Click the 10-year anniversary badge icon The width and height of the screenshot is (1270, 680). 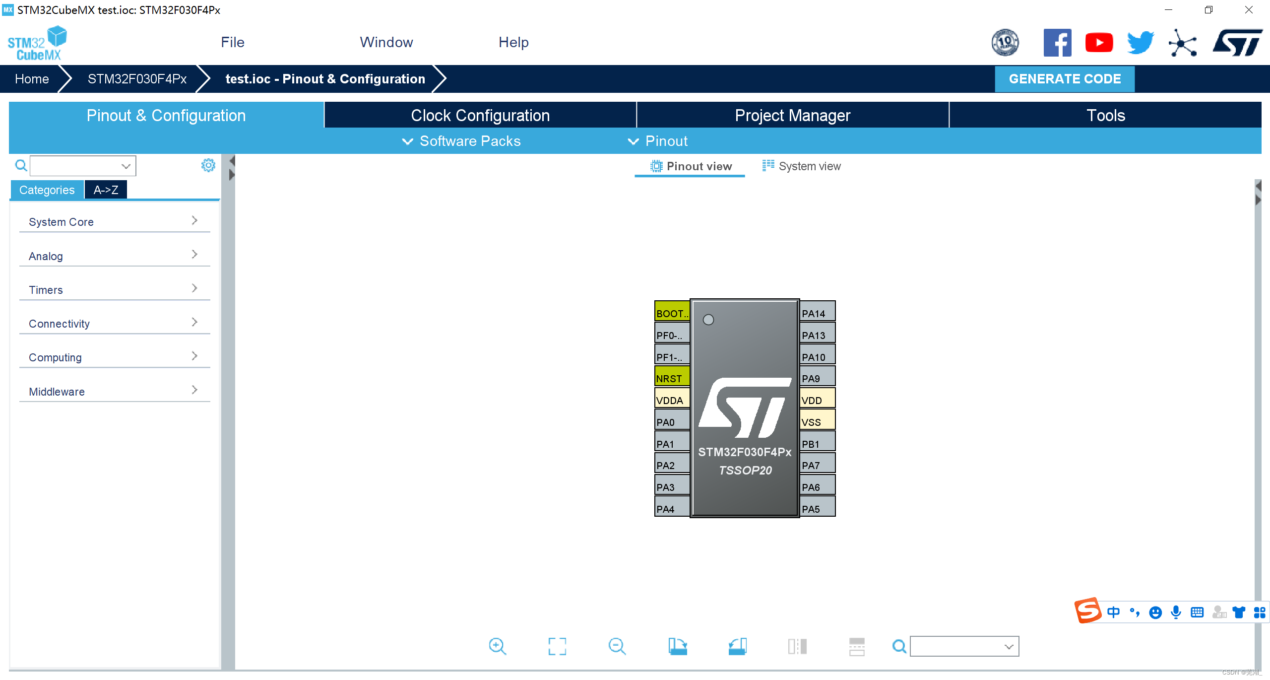pyautogui.click(x=1005, y=43)
